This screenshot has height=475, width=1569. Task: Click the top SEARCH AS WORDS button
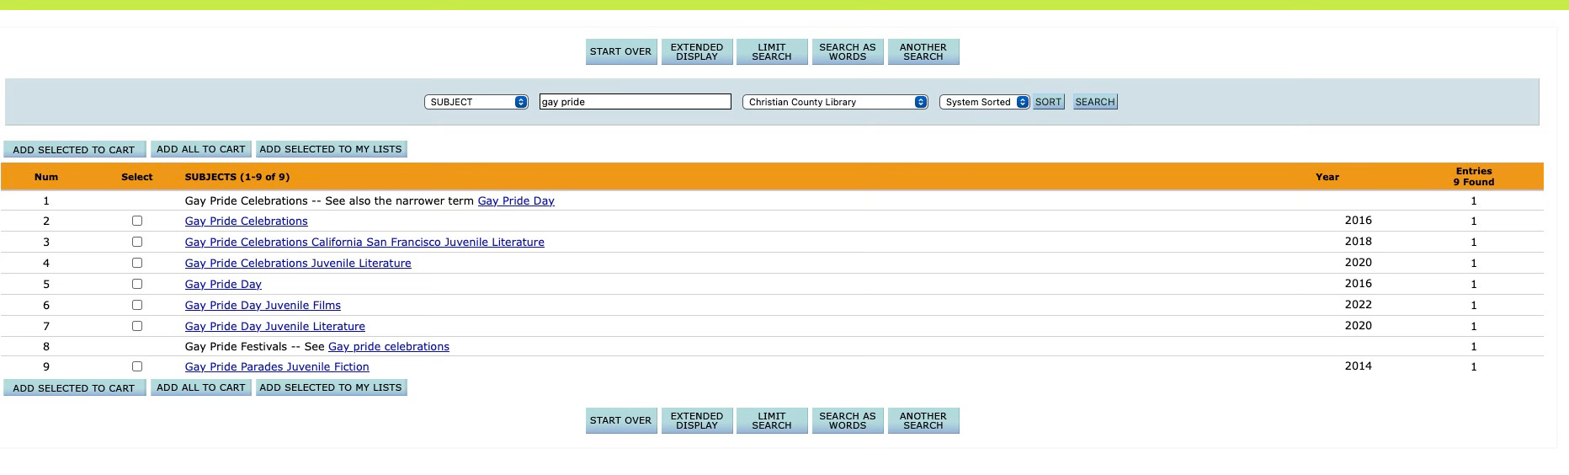tap(848, 51)
